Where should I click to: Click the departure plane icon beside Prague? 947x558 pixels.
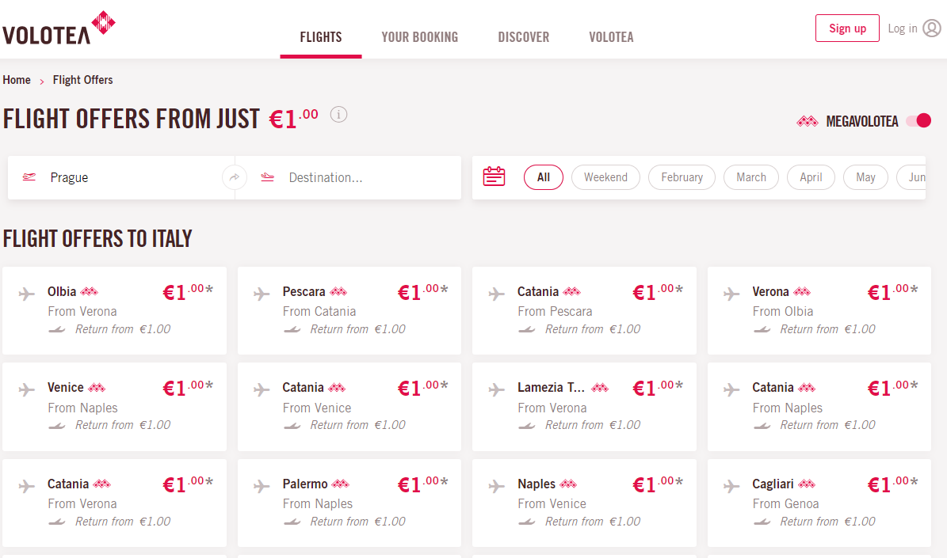[x=29, y=177]
